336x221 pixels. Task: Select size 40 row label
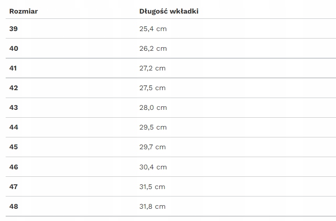(x=14, y=49)
